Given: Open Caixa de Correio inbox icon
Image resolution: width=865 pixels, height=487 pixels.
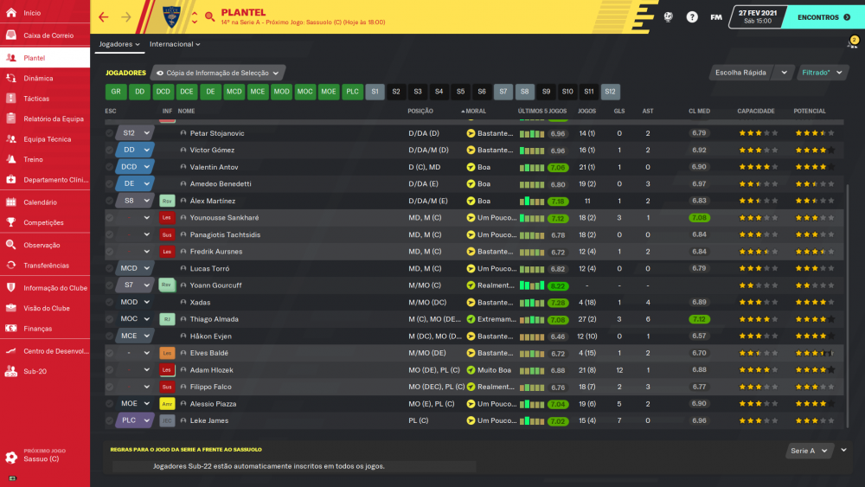Looking at the screenshot, I should point(11,35).
